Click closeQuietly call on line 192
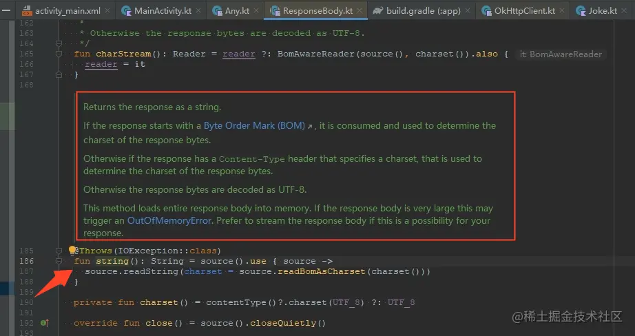 tap(283, 323)
